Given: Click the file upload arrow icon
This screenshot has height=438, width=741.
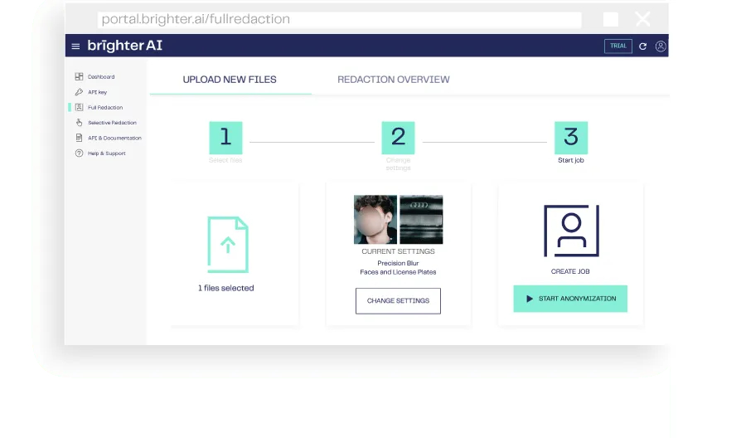Looking at the screenshot, I should (227, 245).
